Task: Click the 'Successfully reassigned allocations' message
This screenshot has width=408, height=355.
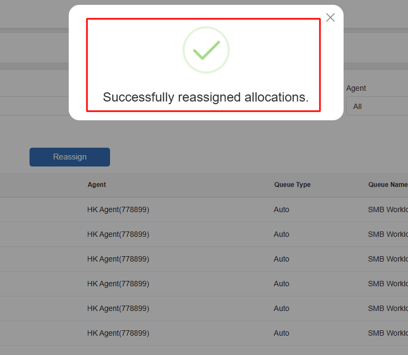Action: (x=206, y=97)
